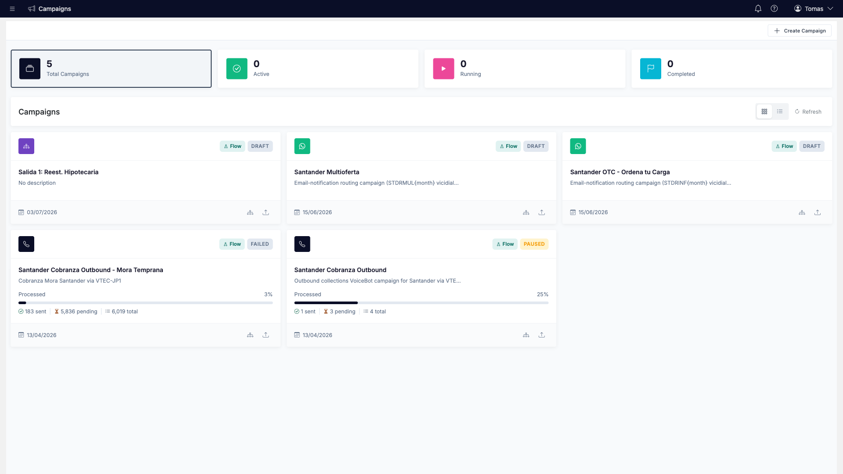The height and width of the screenshot is (474, 843).
Task: Open the notifications bell
Action: tap(758, 9)
